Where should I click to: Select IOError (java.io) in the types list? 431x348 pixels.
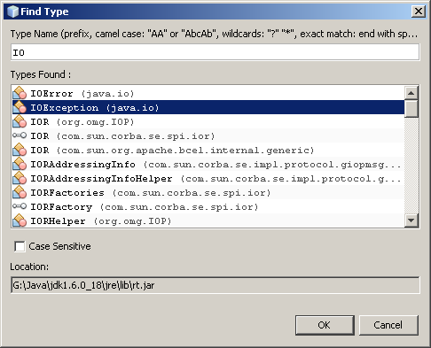click(x=208, y=93)
